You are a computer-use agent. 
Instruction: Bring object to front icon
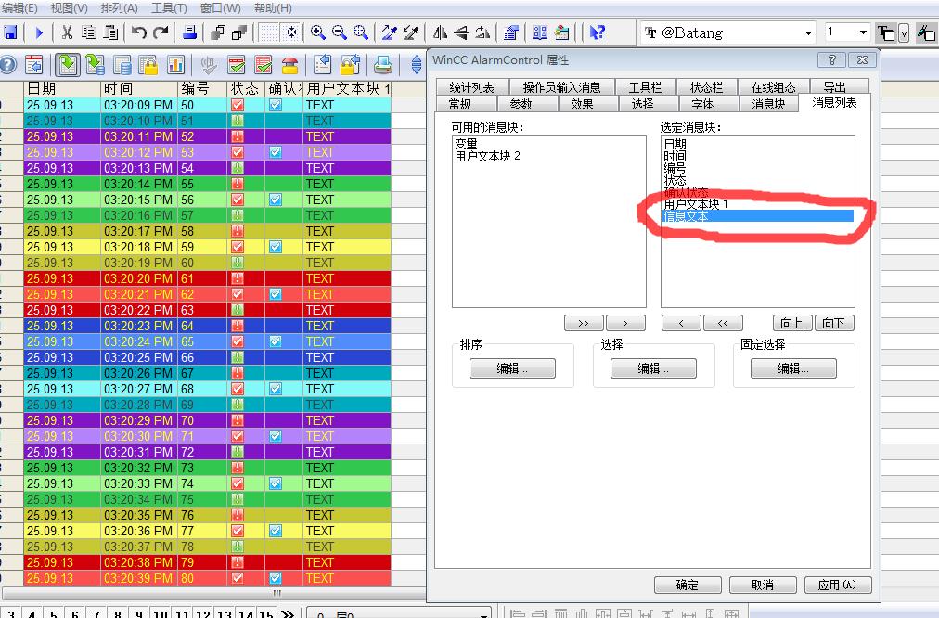click(x=219, y=32)
